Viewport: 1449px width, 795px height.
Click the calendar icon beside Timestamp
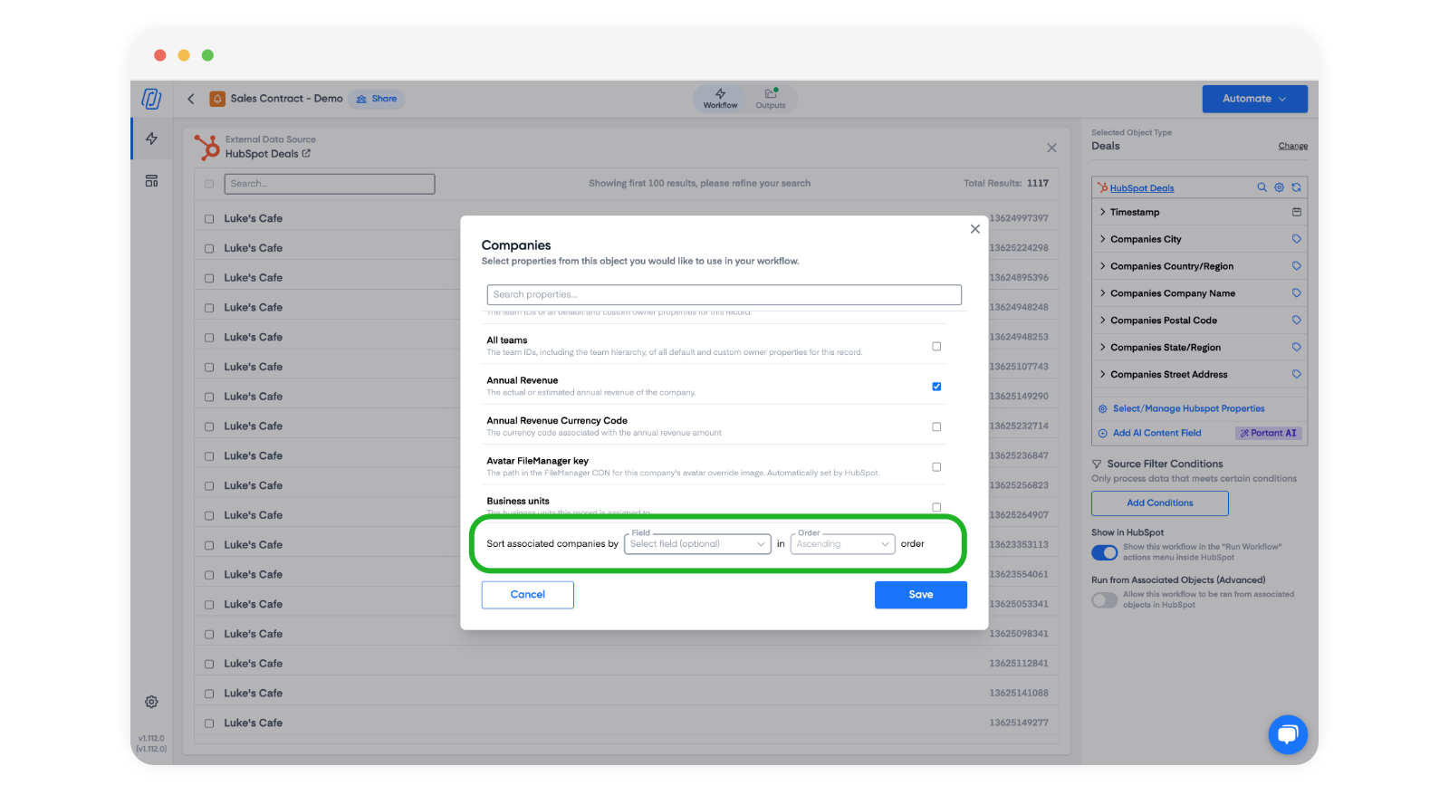tap(1296, 212)
